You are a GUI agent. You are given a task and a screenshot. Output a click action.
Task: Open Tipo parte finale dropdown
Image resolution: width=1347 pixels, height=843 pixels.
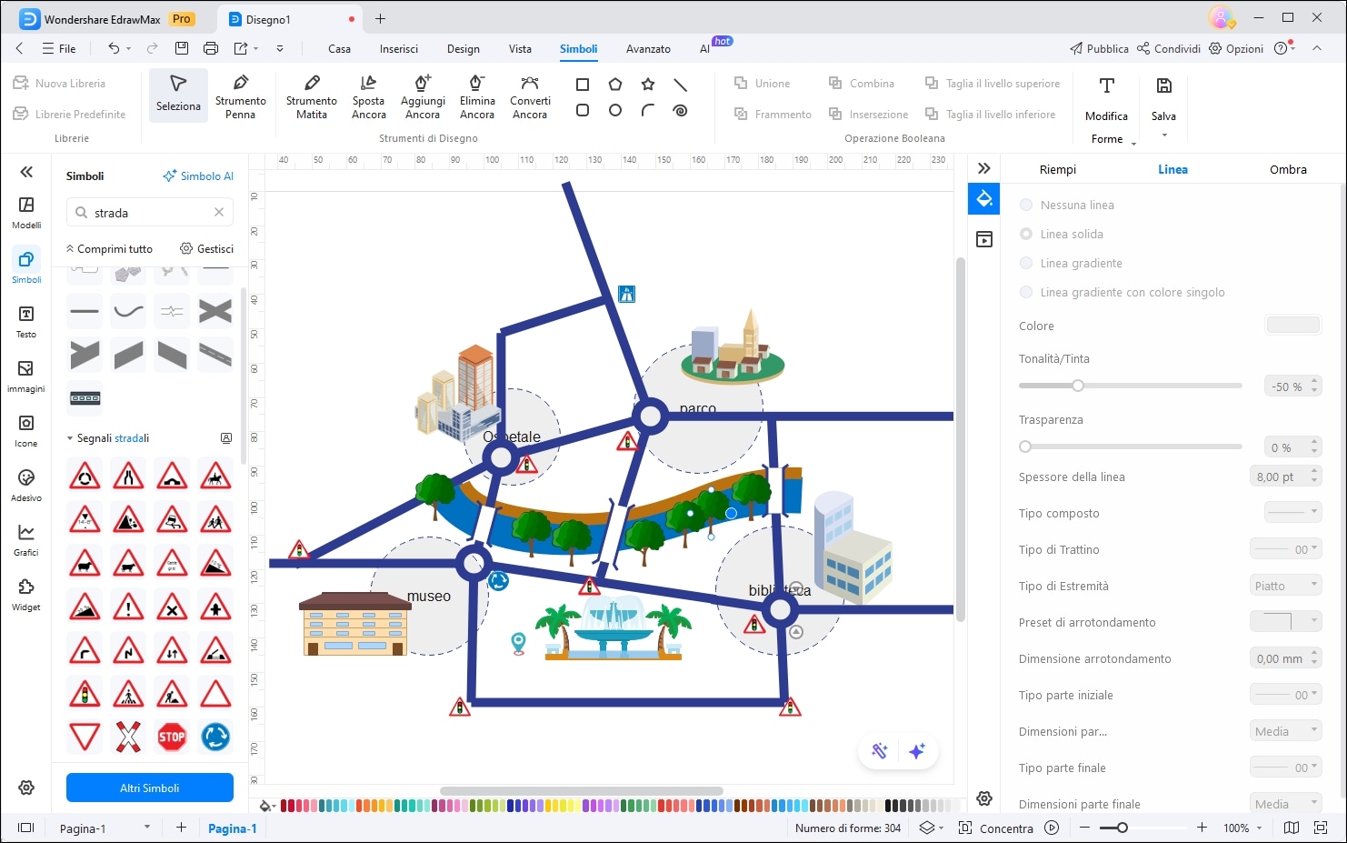coord(1285,768)
